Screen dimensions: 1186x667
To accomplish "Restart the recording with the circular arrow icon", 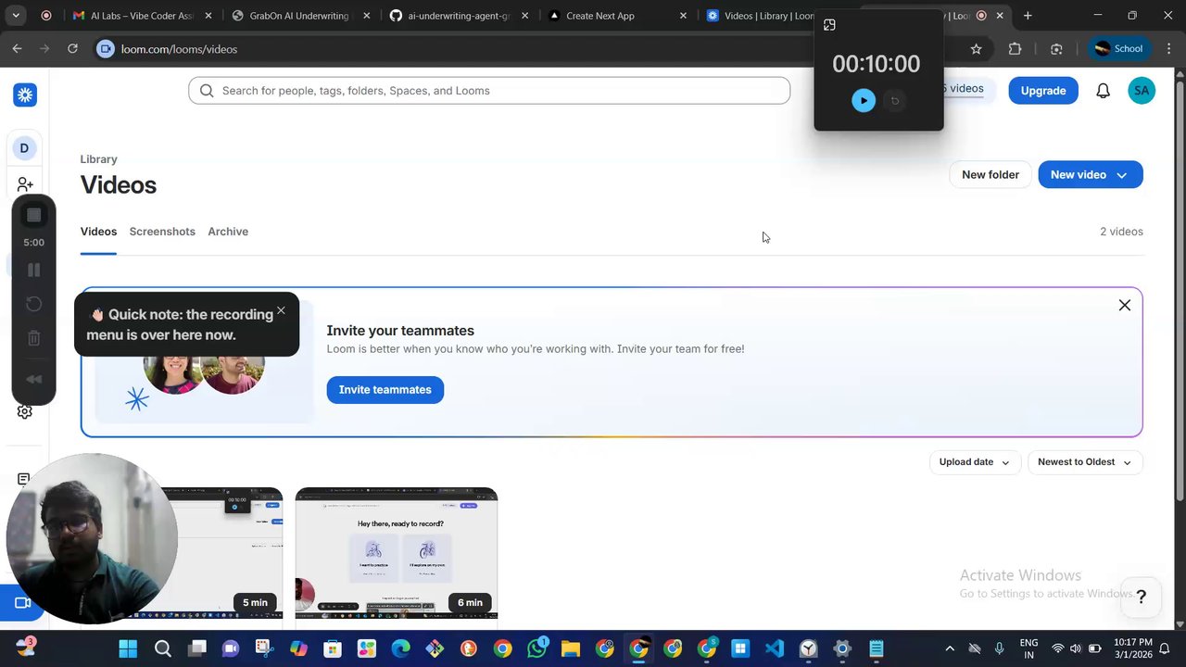I will pos(33,304).
